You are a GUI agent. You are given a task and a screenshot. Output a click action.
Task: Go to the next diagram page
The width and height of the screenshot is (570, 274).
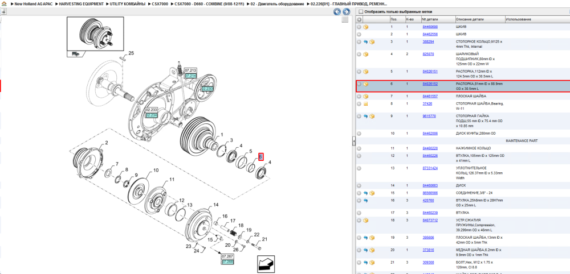click(346, 12)
